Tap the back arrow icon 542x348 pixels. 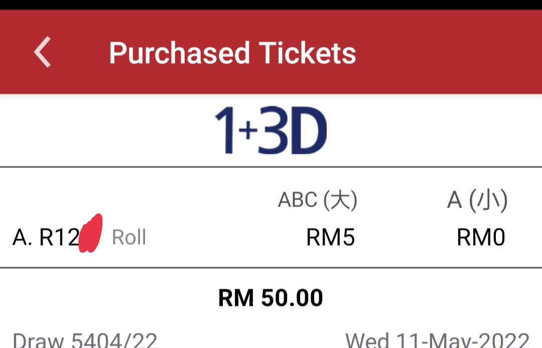[42, 52]
